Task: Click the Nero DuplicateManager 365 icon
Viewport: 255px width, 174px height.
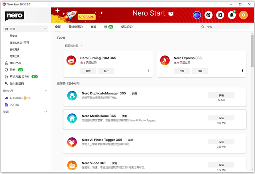Action: [72, 96]
